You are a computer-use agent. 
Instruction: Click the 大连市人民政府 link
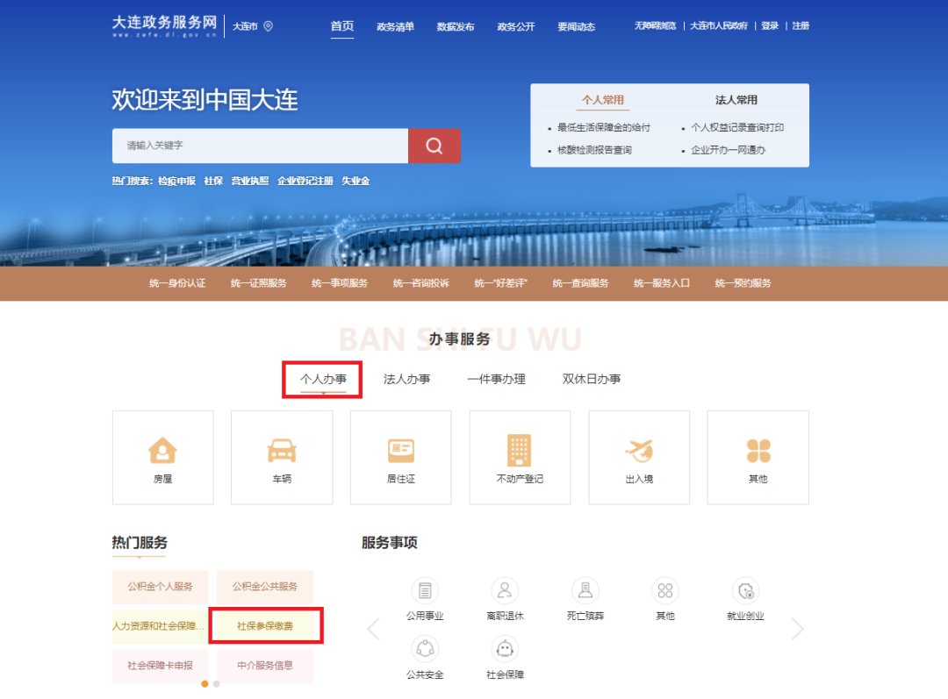pos(719,25)
